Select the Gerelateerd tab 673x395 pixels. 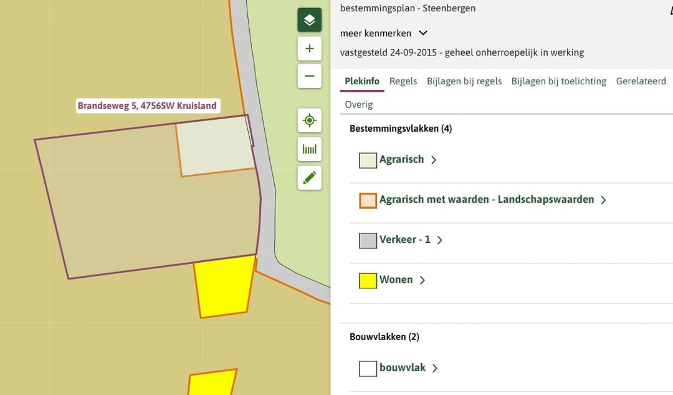[x=641, y=81]
